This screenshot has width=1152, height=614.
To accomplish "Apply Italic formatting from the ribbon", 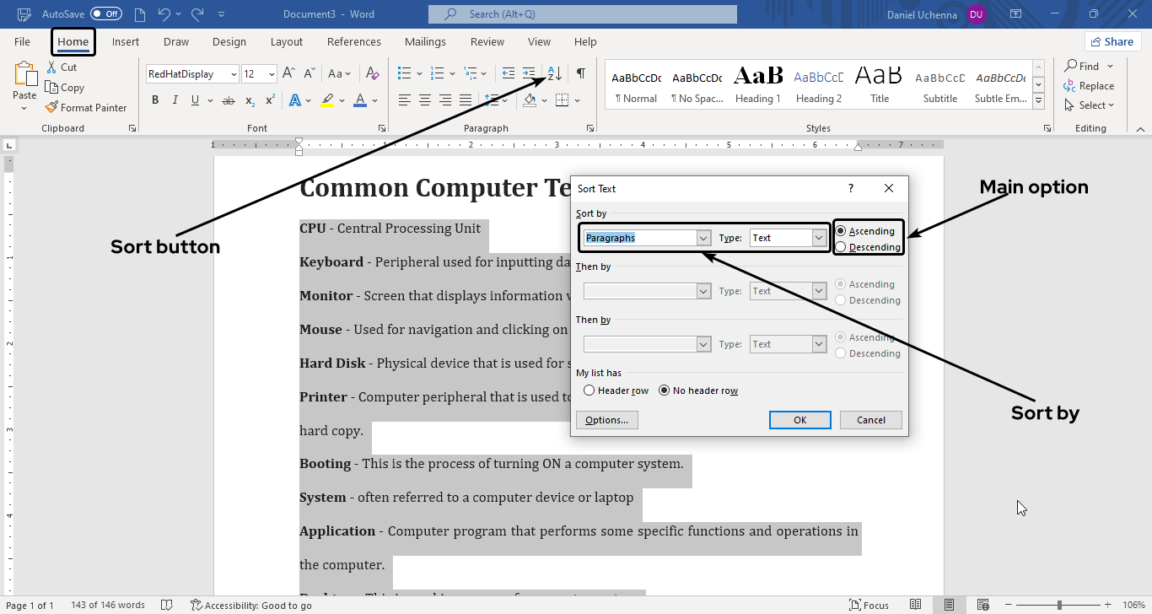I will [175, 100].
